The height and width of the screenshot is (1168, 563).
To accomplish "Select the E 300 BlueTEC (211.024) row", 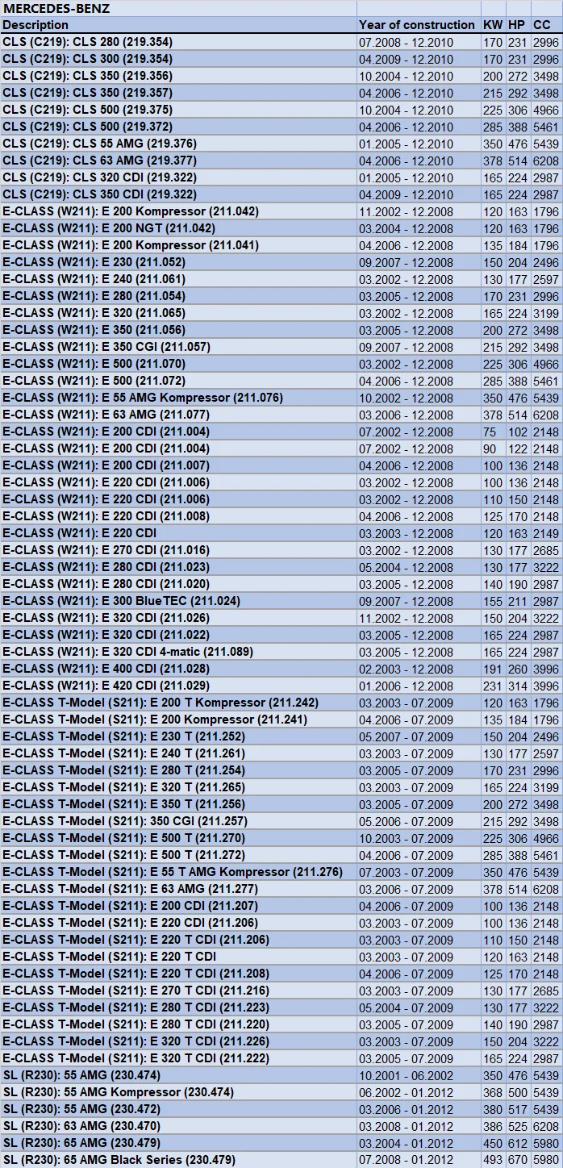I will point(281,601).
